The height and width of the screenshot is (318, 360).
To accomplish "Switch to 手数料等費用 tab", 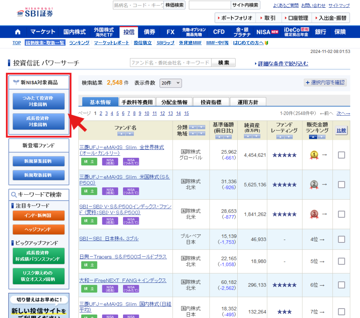I will (137, 102).
